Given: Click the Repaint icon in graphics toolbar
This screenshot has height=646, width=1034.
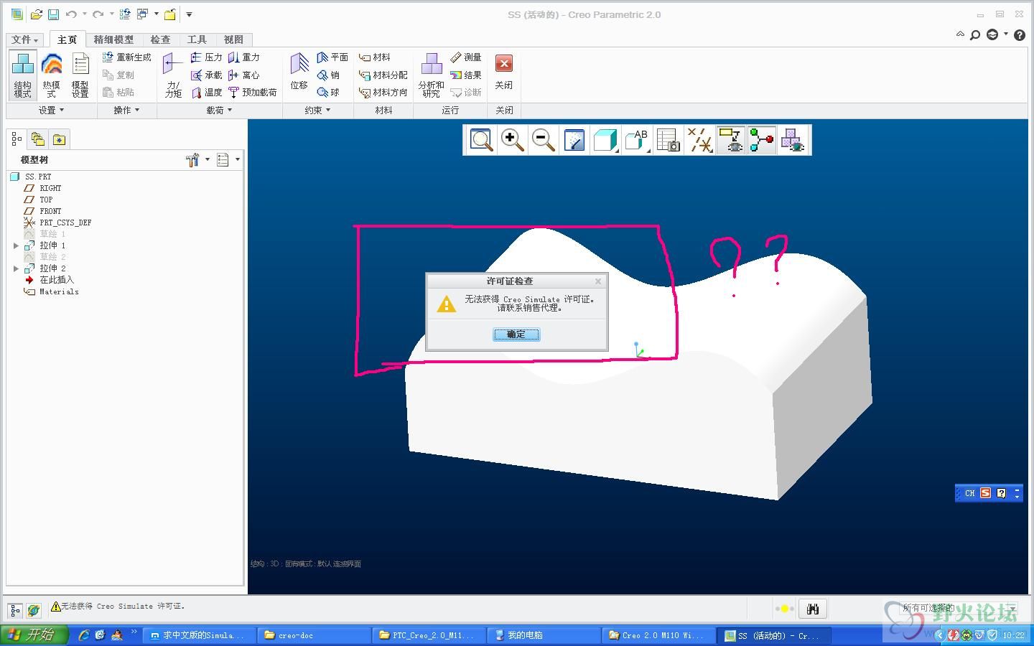Looking at the screenshot, I should (x=574, y=140).
